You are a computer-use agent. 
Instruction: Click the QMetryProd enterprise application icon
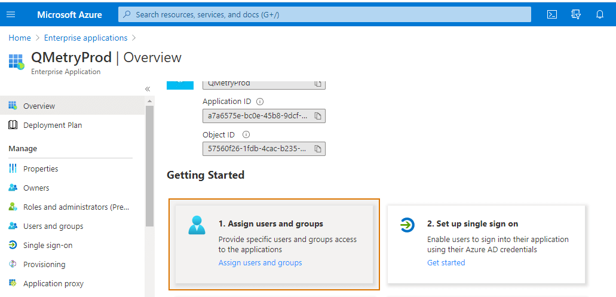[17, 62]
